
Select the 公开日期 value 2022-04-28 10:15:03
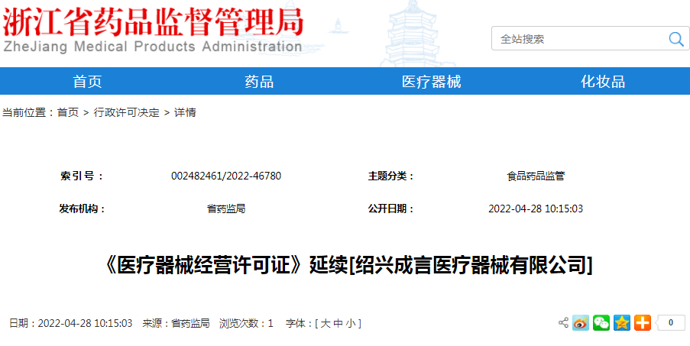pyautogui.click(x=536, y=209)
